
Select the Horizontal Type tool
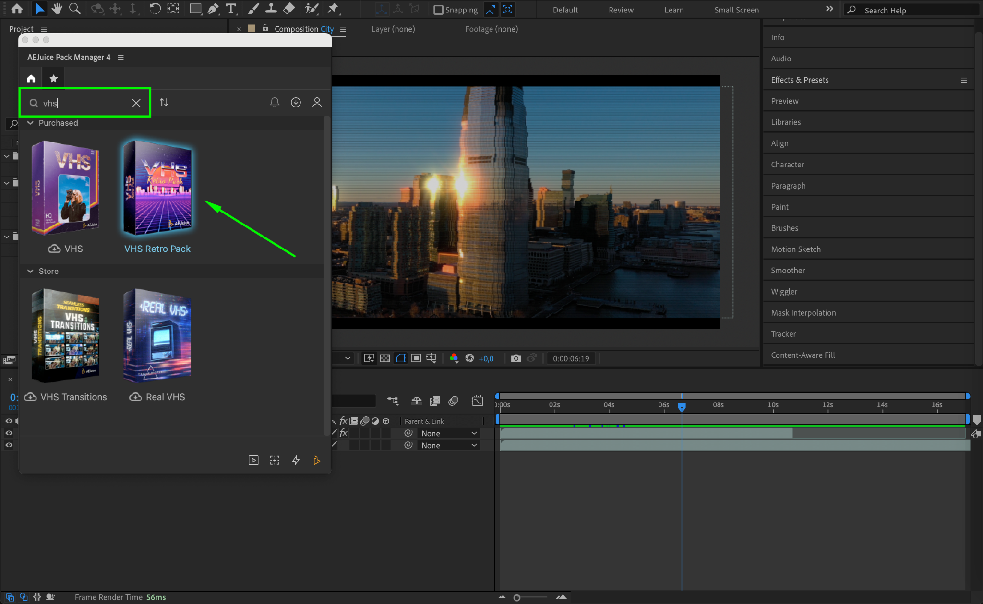click(x=231, y=9)
